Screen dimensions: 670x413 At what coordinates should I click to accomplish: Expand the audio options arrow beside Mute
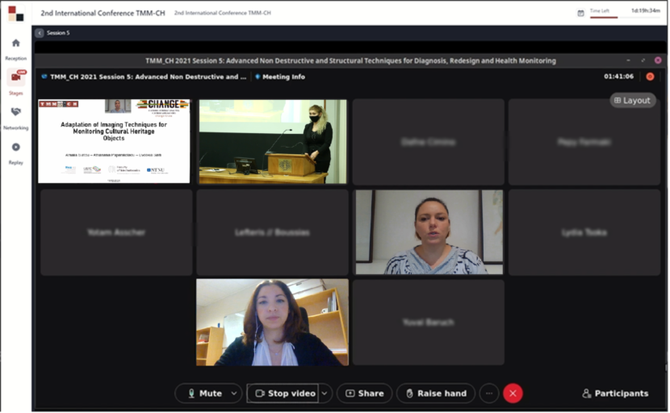234,394
